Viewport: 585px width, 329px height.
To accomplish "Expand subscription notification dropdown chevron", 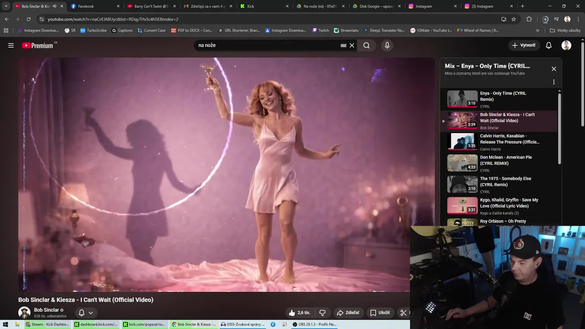I will [91, 313].
